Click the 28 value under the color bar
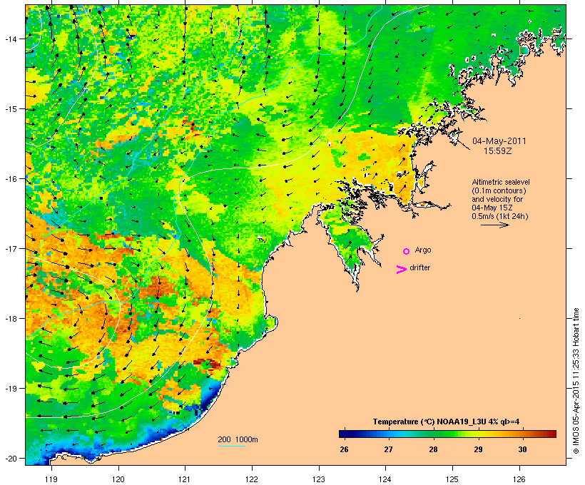This screenshot has height=485, width=585. pos(433,449)
